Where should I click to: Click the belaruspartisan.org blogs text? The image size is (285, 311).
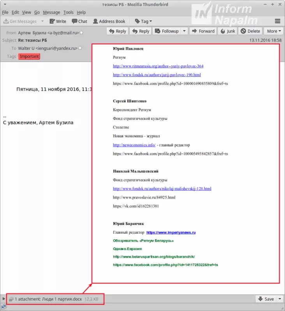click(x=154, y=257)
